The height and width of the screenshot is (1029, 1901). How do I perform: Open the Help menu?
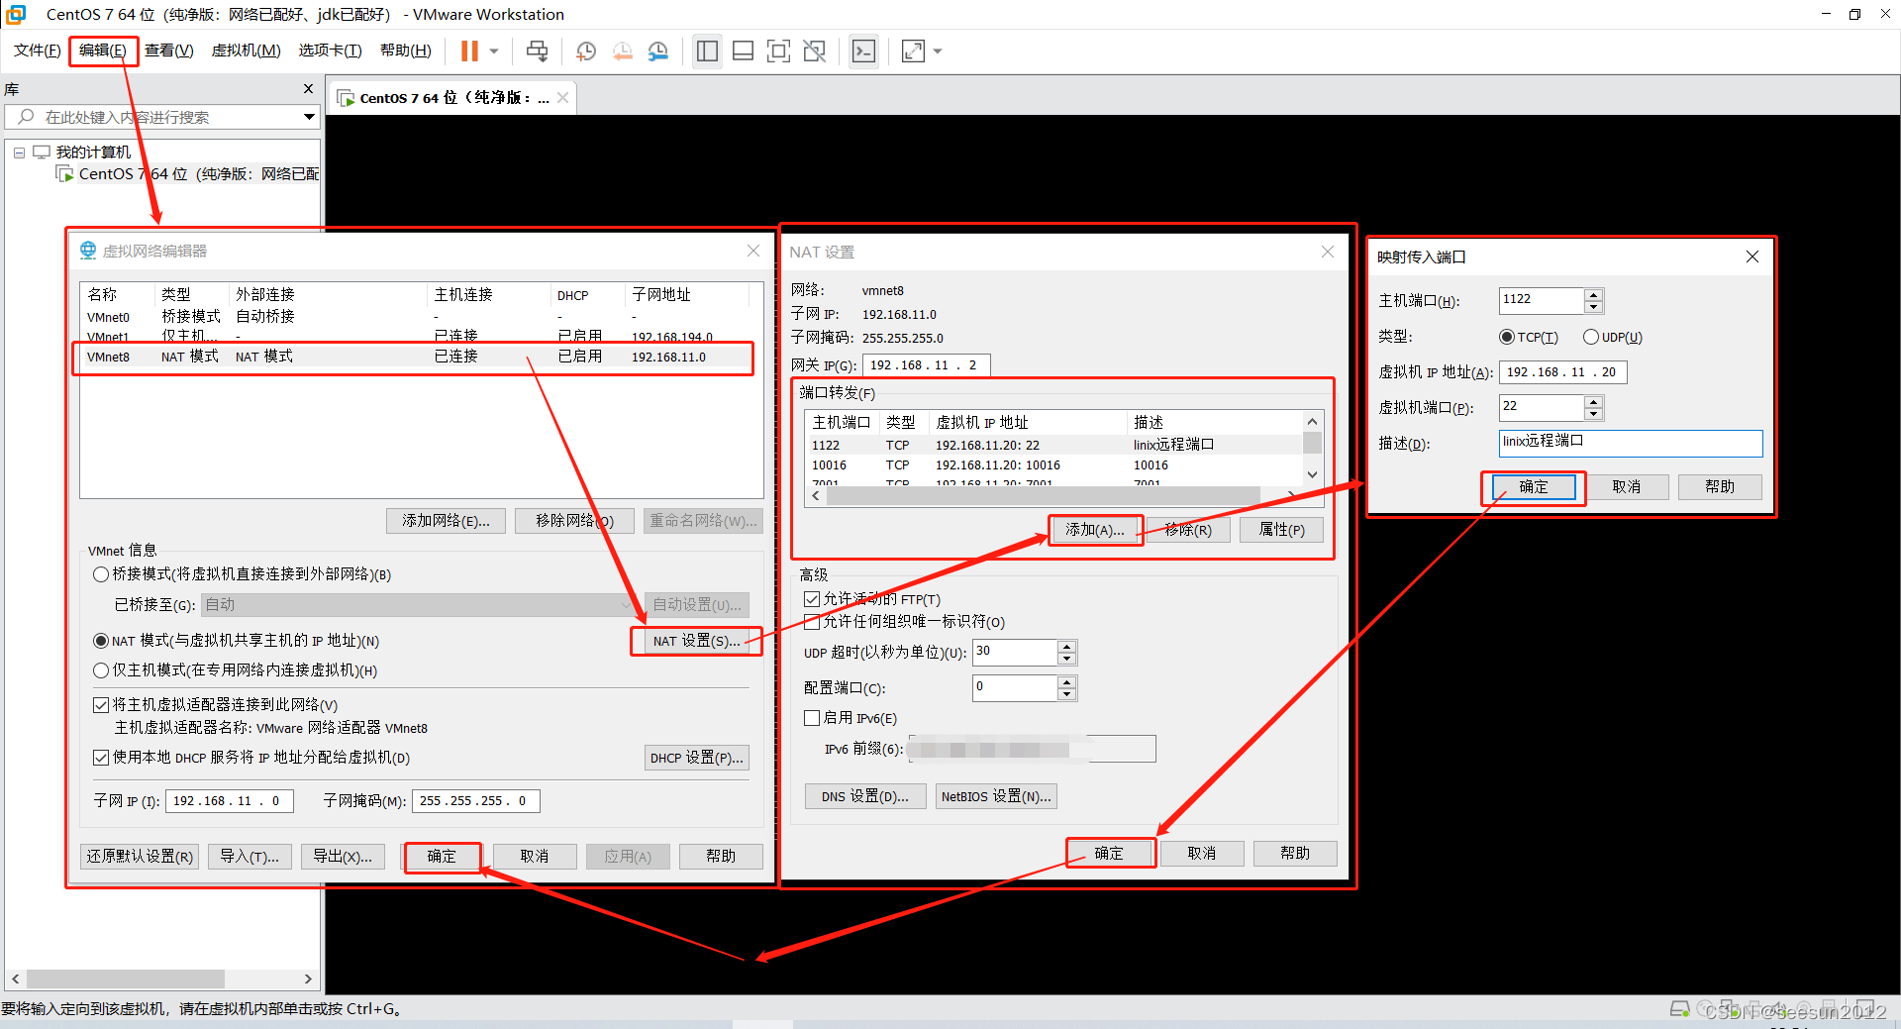click(406, 51)
